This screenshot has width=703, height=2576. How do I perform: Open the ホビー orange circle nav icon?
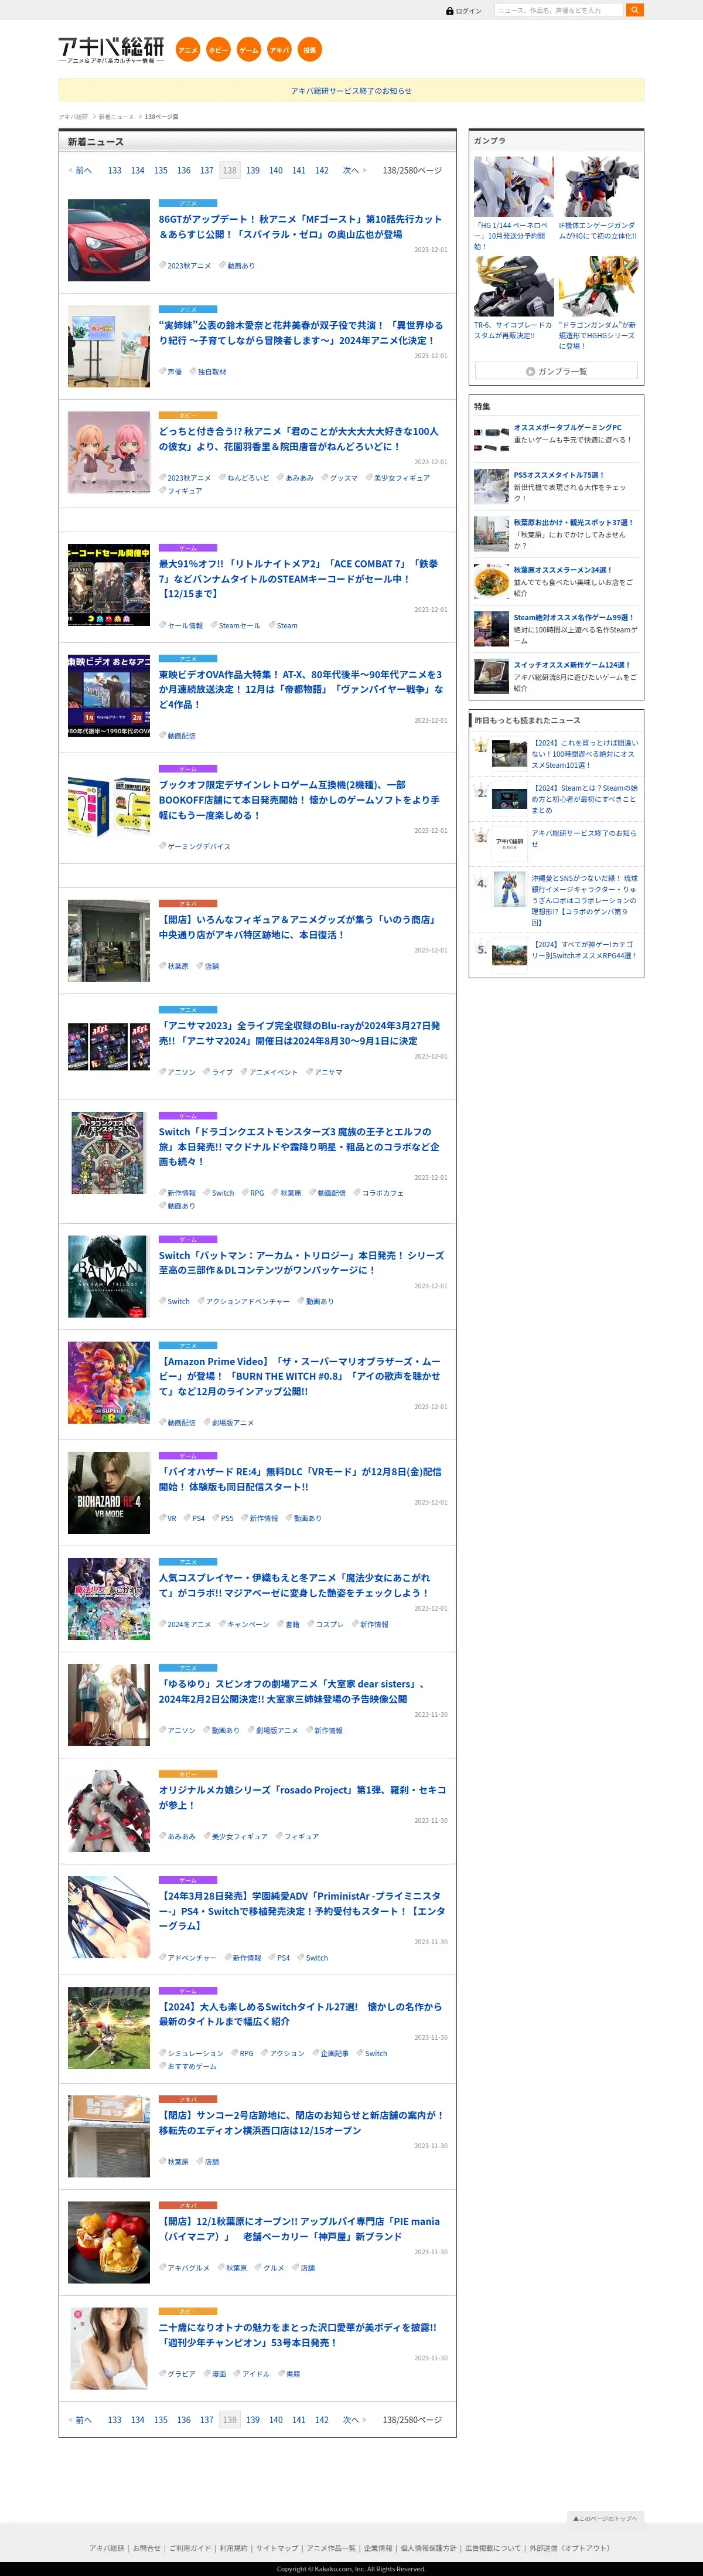point(218,50)
